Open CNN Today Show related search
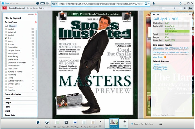 [x=160, y=67]
